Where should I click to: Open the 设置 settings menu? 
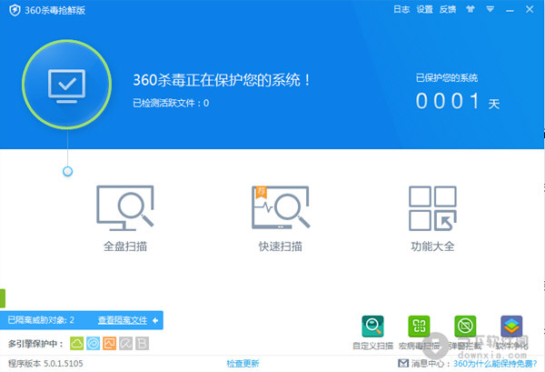pos(424,9)
